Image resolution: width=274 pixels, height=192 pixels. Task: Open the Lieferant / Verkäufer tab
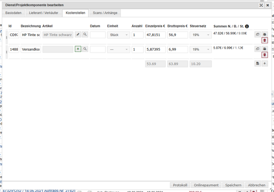pyautogui.click(x=48, y=13)
